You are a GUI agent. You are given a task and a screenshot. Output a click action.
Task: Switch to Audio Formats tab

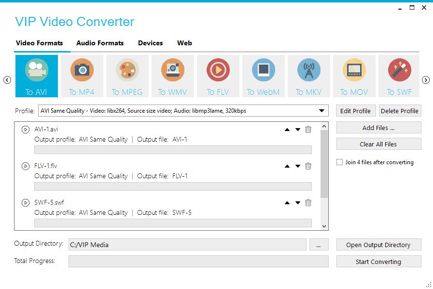point(100,43)
